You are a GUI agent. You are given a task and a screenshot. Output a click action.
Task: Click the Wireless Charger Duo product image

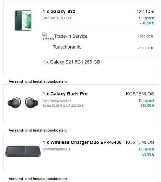click(23, 151)
